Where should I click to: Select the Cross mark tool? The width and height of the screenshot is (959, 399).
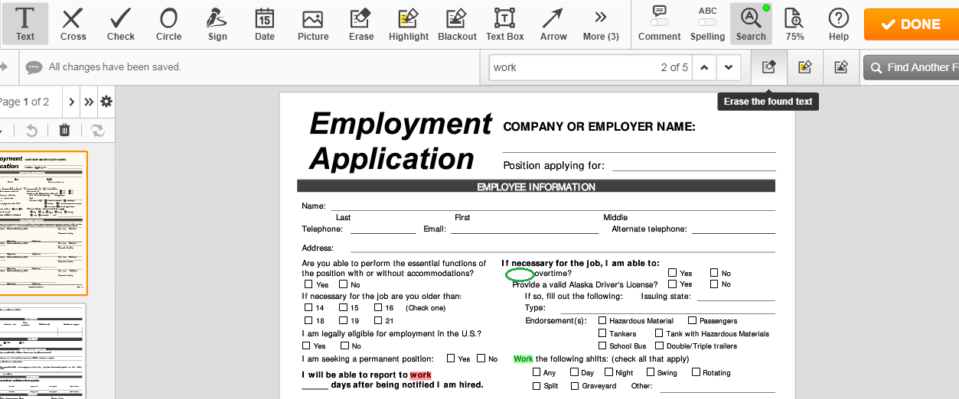(x=73, y=24)
